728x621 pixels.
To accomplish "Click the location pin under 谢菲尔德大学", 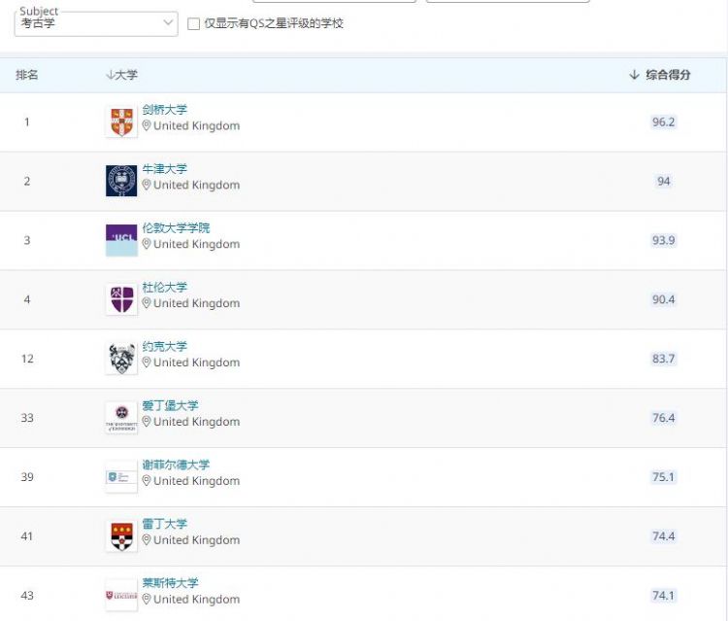I will click(147, 481).
